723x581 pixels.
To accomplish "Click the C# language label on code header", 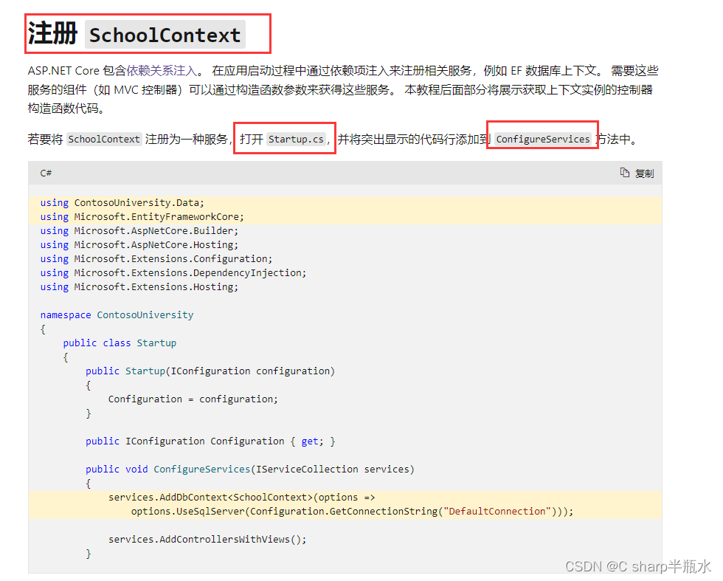I will click(x=46, y=173).
